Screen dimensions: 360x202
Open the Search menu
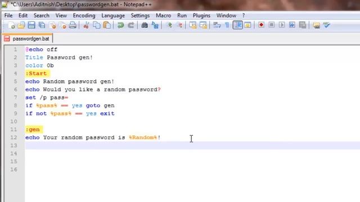41,16
